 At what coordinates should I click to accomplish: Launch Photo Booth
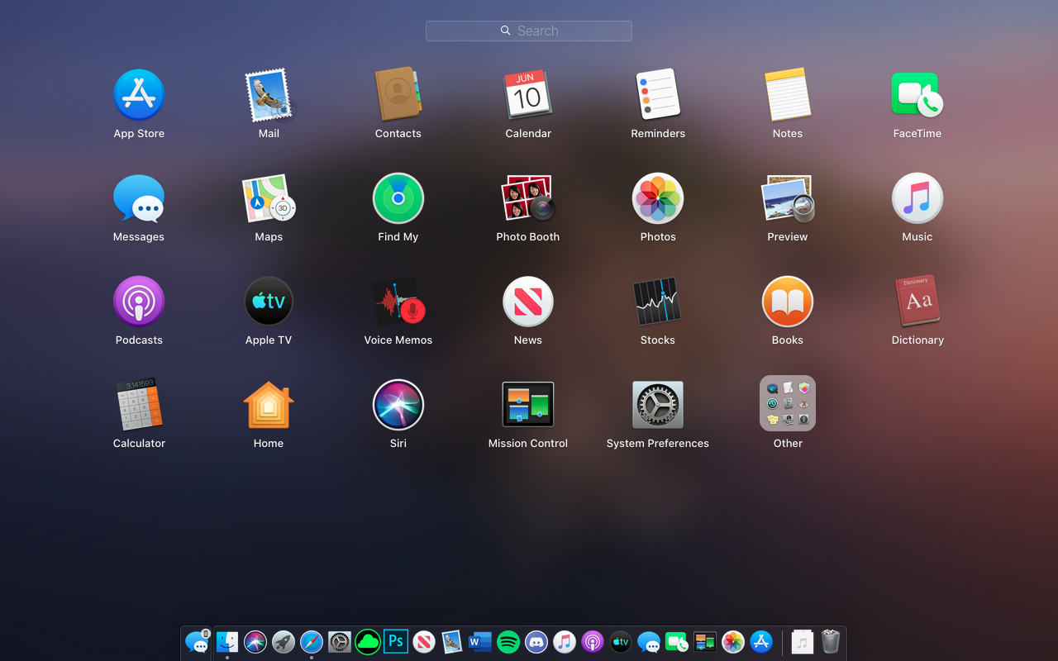click(x=528, y=198)
